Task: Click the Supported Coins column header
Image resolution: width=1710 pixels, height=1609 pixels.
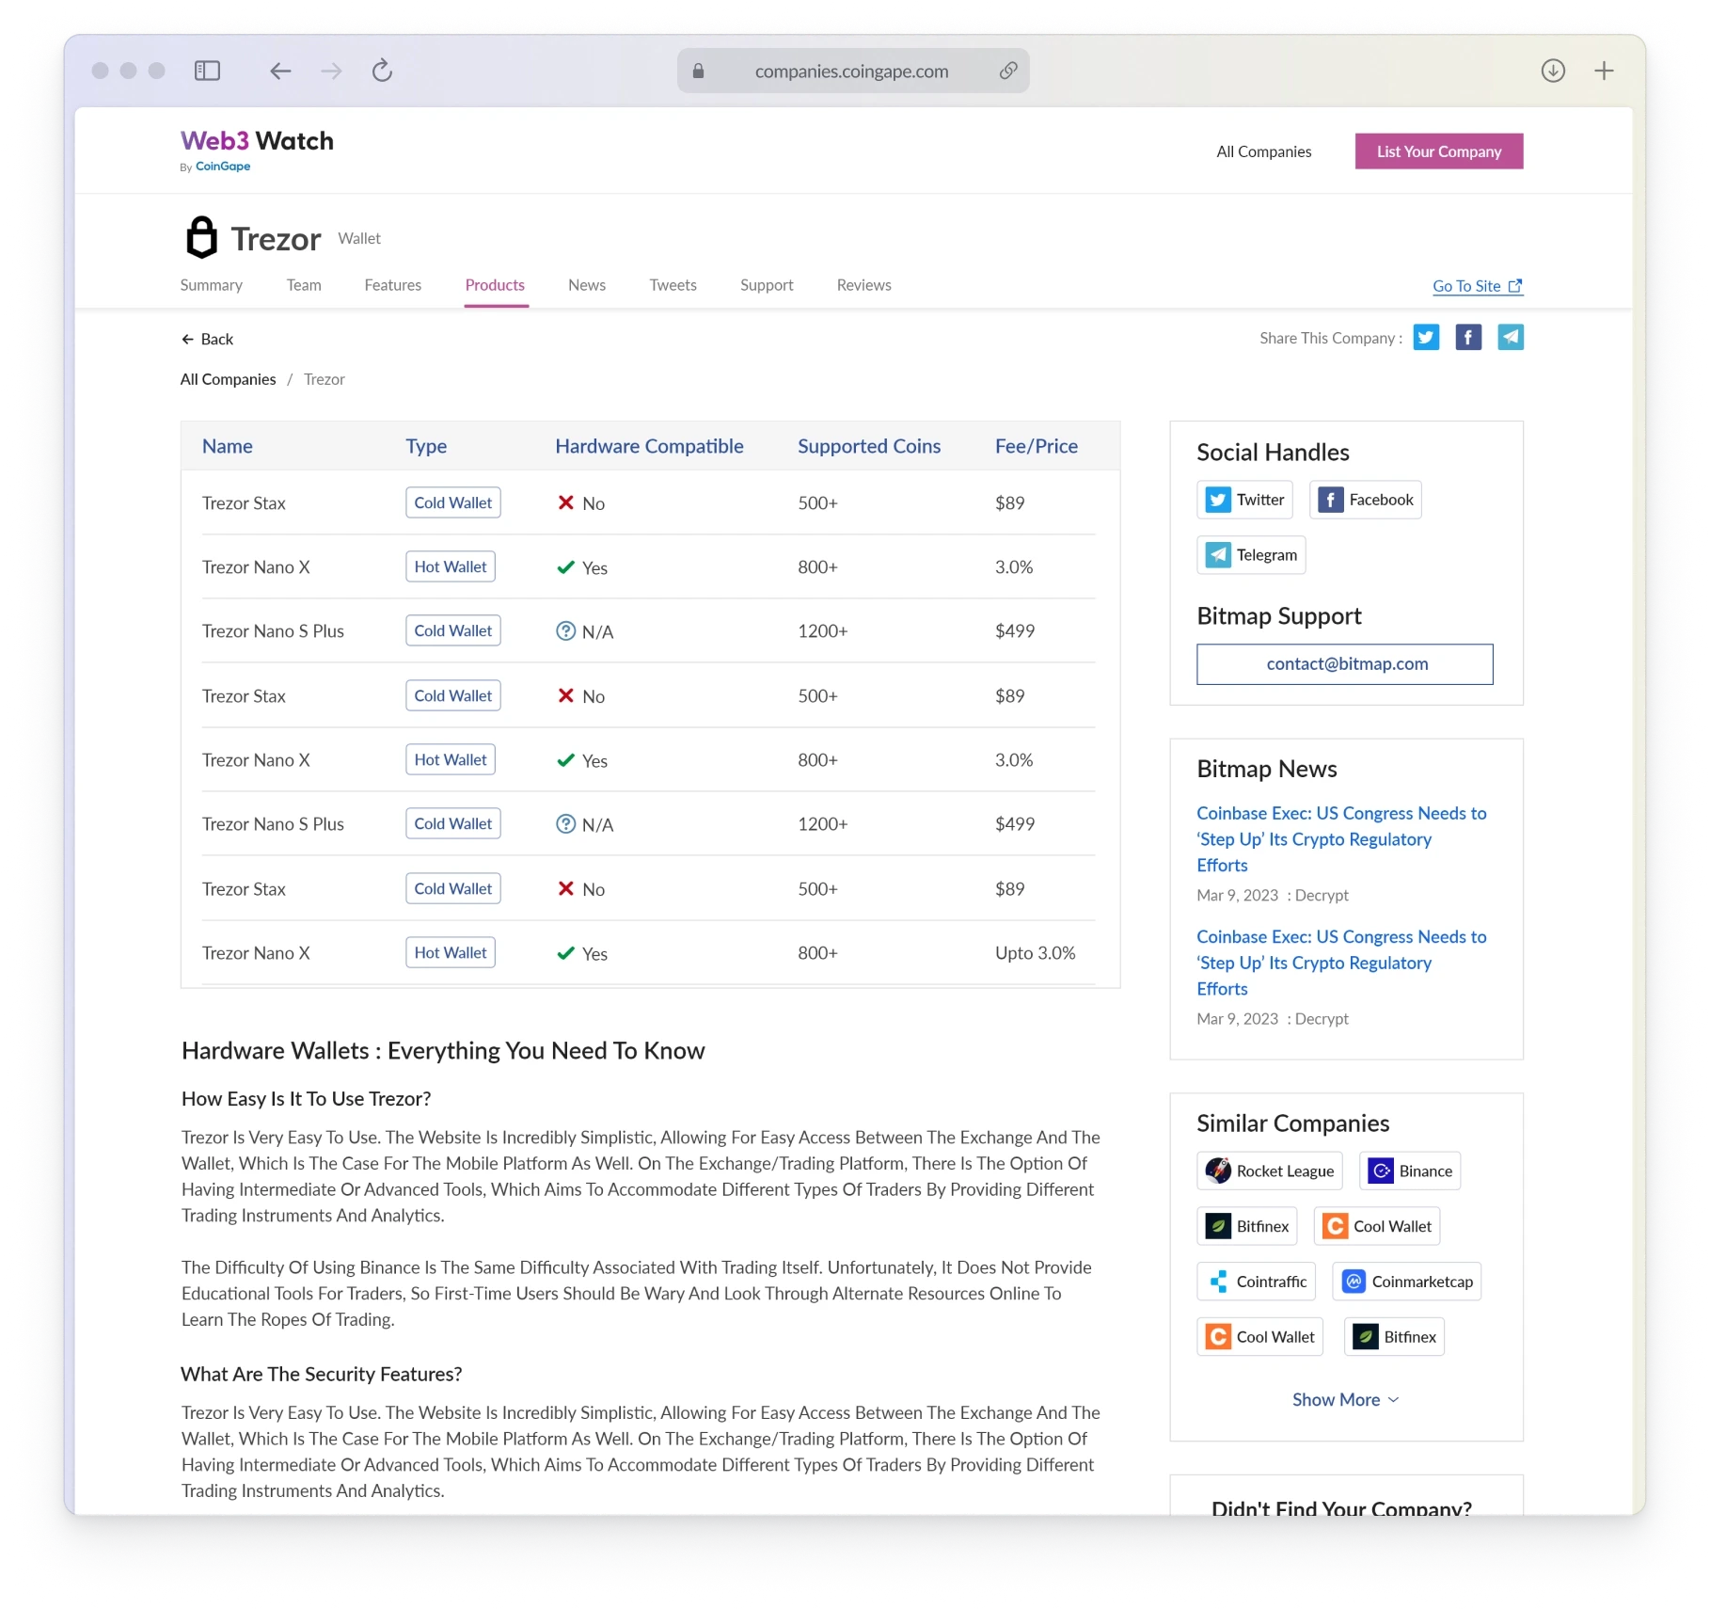Action: [x=869, y=446]
